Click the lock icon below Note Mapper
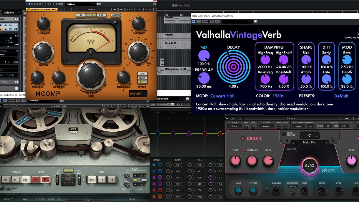 point(287,141)
